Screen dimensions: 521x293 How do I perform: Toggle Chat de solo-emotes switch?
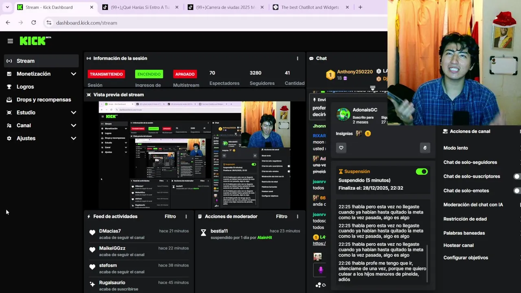click(x=517, y=190)
